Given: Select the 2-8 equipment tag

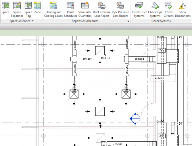Looking at the screenshot, I should point(162,50).
